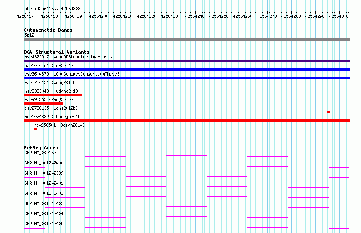The height and width of the screenshot is (233, 361).
Task: Select transcript GHR|NM_001242401
Action: [x=44, y=183]
